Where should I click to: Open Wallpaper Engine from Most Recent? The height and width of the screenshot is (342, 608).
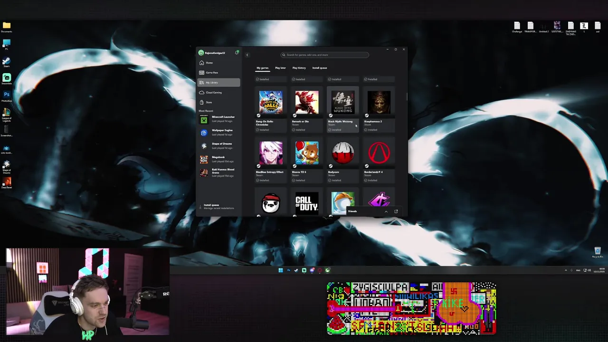[x=218, y=133]
